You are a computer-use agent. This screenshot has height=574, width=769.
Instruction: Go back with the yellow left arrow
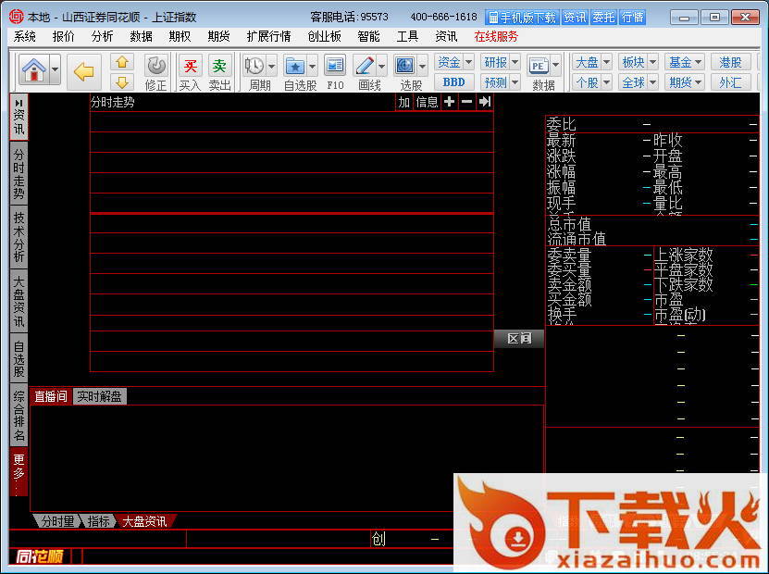click(x=84, y=72)
